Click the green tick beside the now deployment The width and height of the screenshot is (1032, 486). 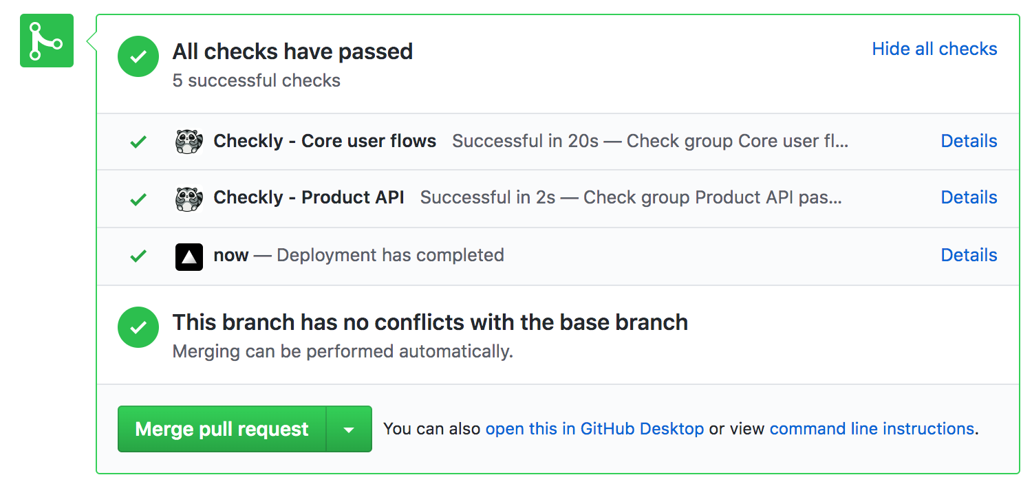(x=138, y=256)
